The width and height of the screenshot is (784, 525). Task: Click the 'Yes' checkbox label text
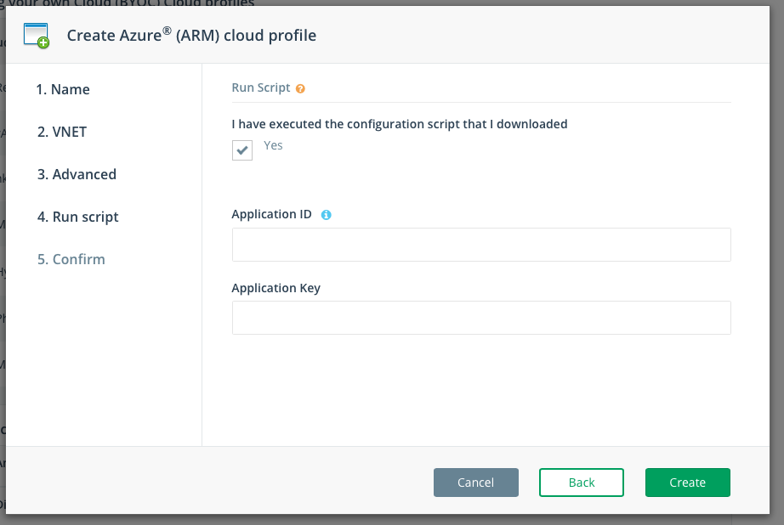[273, 145]
